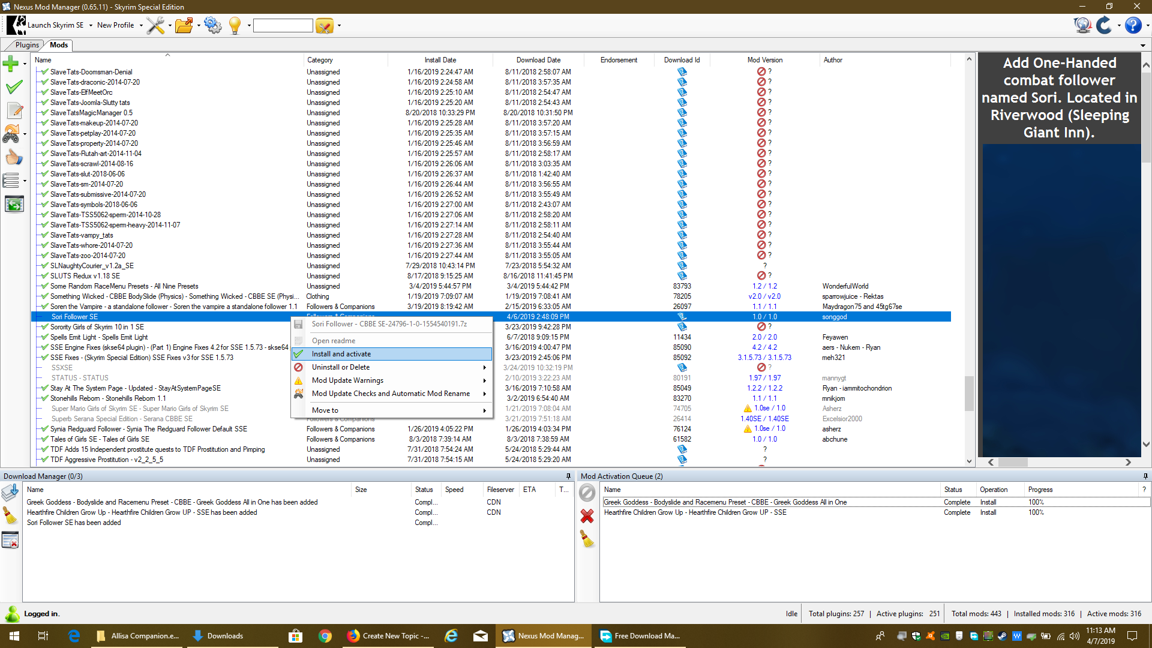The width and height of the screenshot is (1152, 648).
Task: Switch to the Plugins tab
Action: tap(27, 45)
